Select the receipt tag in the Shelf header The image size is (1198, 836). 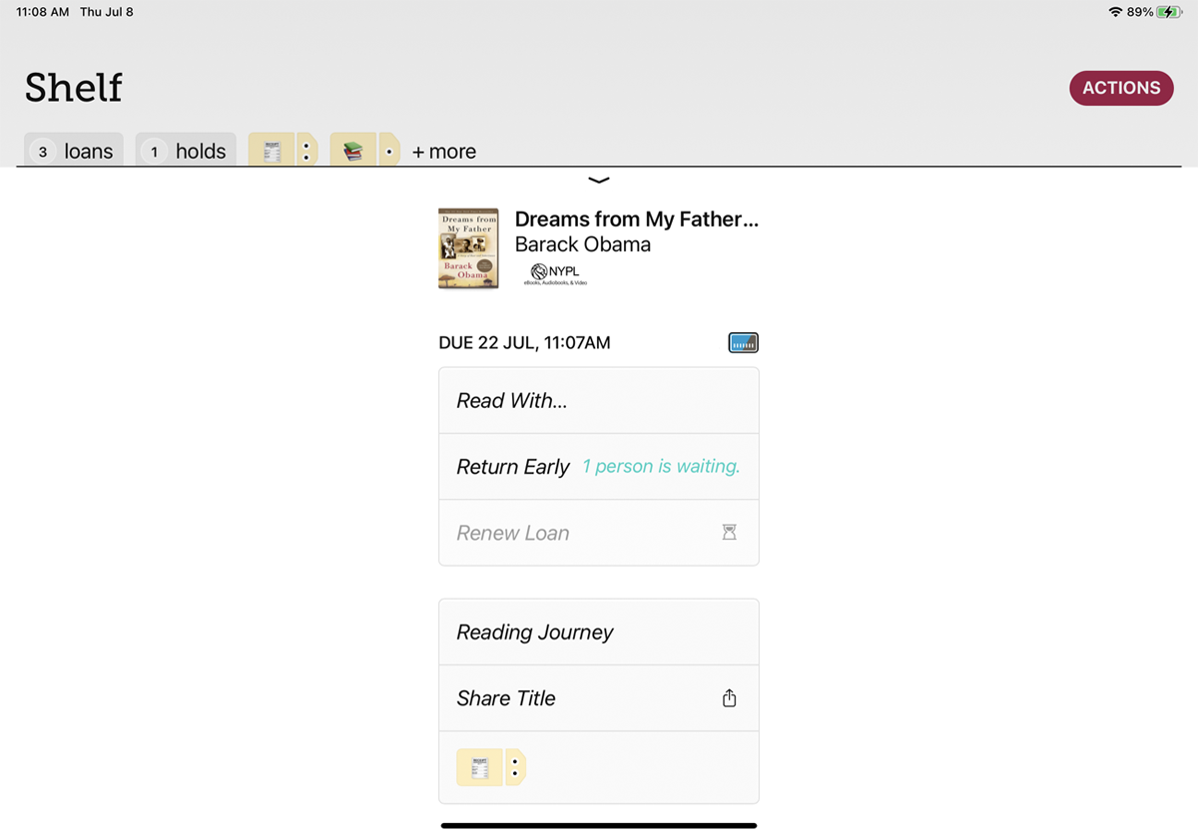point(283,151)
